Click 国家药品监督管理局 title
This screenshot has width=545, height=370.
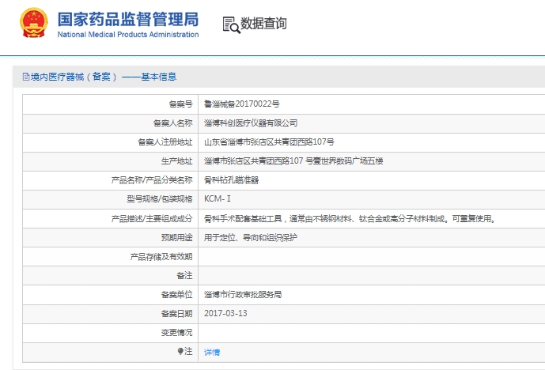(x=128, y=19)
